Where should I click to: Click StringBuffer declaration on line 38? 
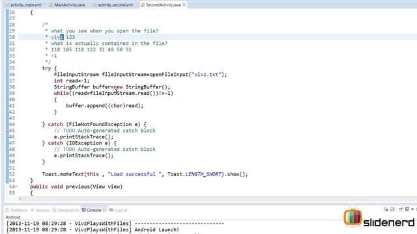(x=112, y=87)
